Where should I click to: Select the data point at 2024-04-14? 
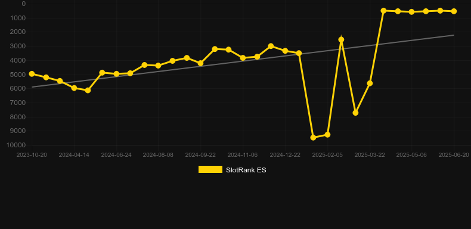[74, 88]
